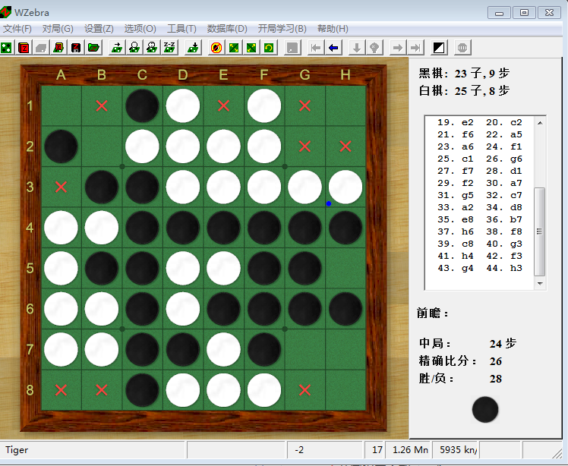Open the 帮助(H) menu
568x466 pixels.
[333, 29]
